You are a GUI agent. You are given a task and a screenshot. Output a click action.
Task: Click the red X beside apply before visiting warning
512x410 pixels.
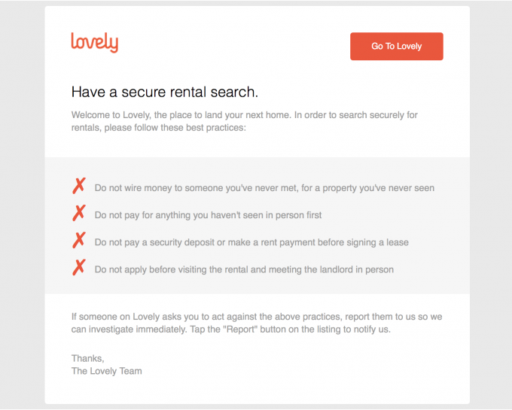(79, 268)
